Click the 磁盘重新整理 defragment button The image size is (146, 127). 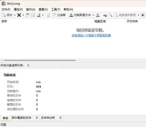coord(125,15)
